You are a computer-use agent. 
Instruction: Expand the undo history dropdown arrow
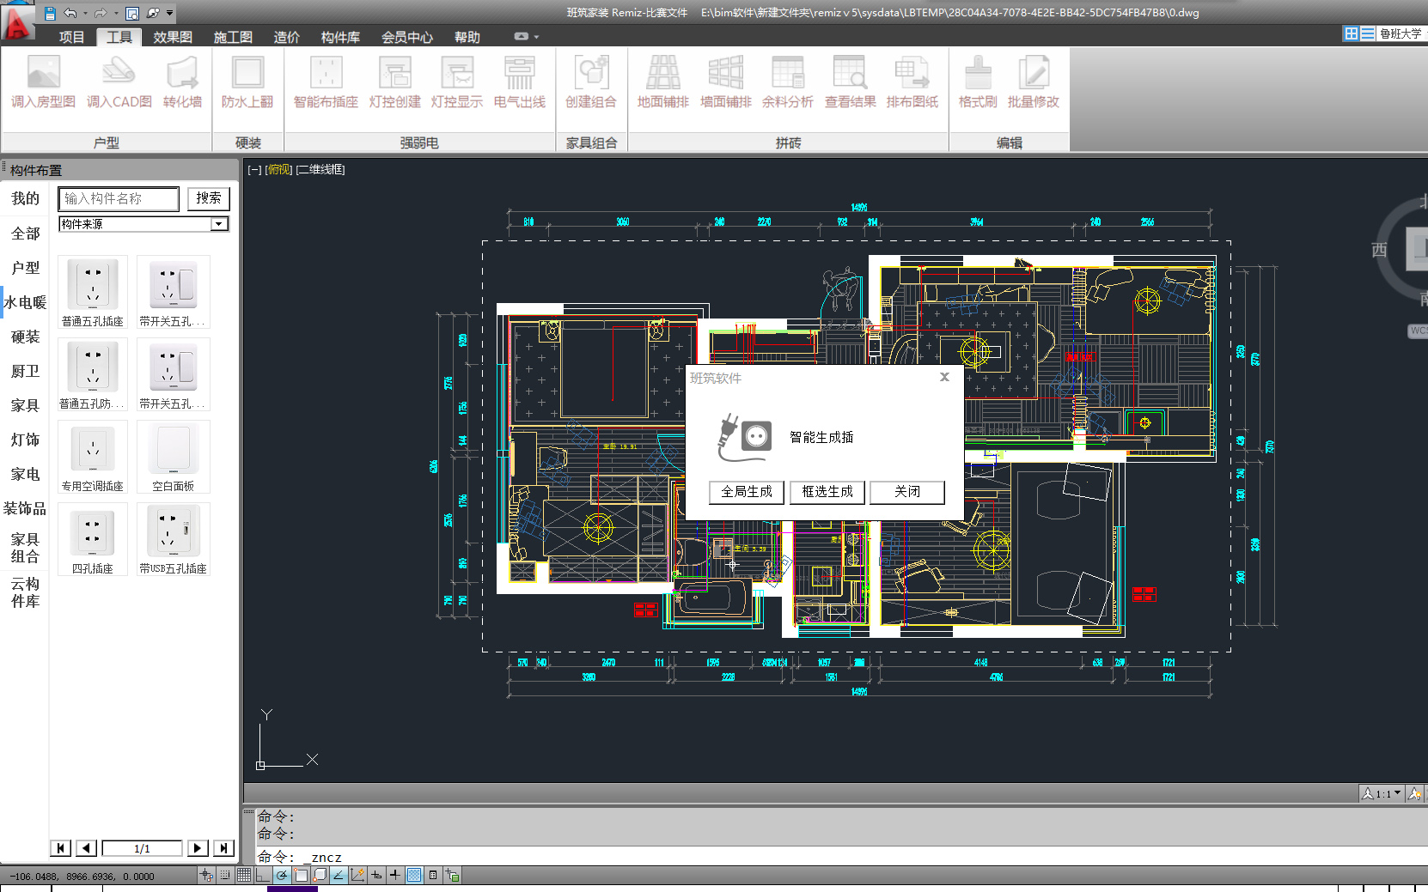click(85, 13)
